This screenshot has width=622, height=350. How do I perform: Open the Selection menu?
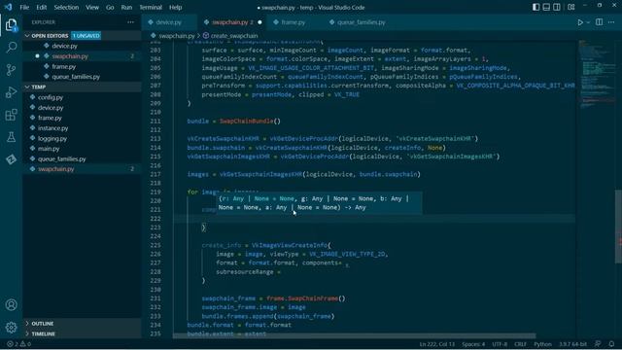[66, 7]
